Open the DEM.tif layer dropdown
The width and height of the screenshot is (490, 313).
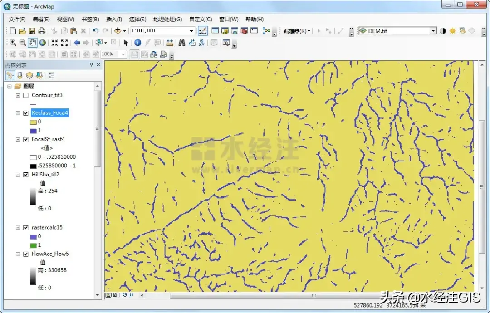tap(433, 31)
